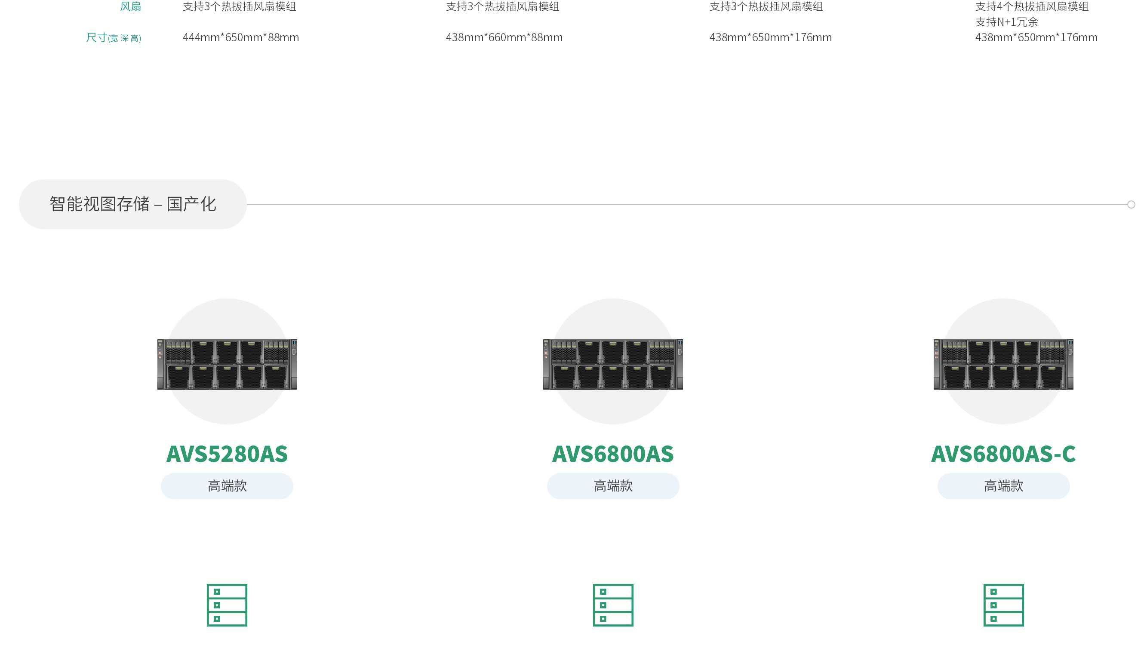Click the 444mm*650mm*88mm dimension value
This screenshot has height=645, width=1147.
click(240, 37)
